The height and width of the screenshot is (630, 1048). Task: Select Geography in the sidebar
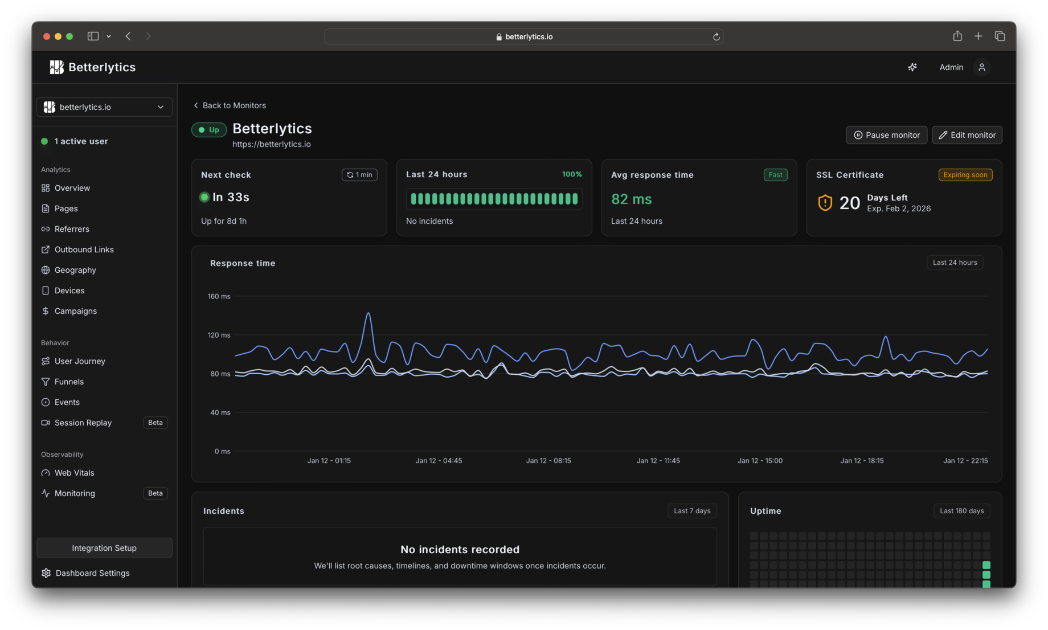point(75,270)
